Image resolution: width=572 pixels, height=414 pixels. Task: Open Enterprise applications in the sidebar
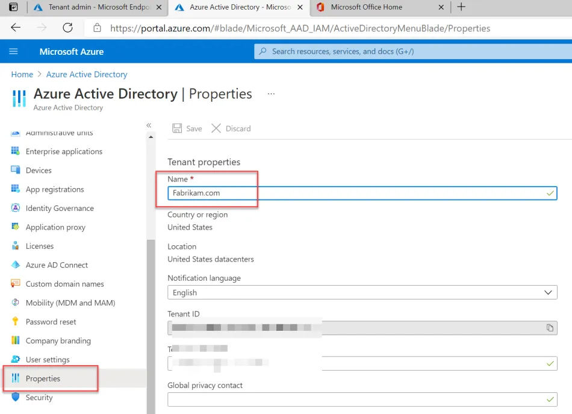point(64,151)
